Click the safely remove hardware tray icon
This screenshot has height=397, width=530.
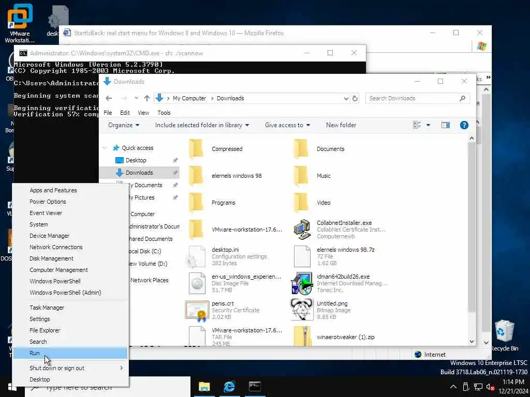click(466, 387)
